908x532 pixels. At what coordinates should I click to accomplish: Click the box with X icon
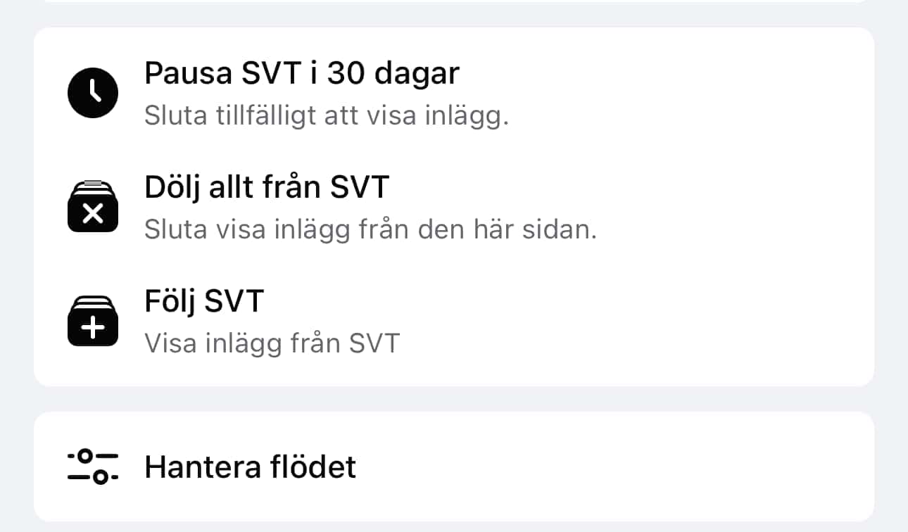(x=93, y=207)
